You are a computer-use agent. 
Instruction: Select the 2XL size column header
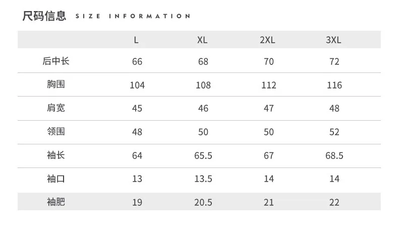click(x=267, y=40)
